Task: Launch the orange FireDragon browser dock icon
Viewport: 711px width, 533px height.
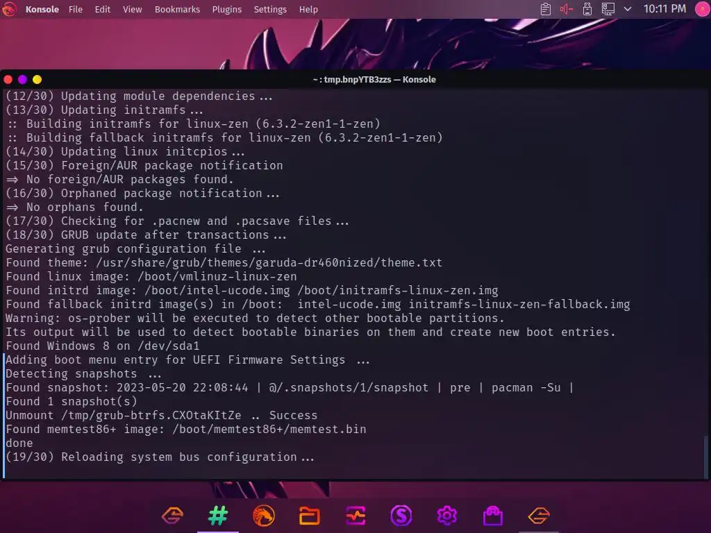Action: point(264,516)
